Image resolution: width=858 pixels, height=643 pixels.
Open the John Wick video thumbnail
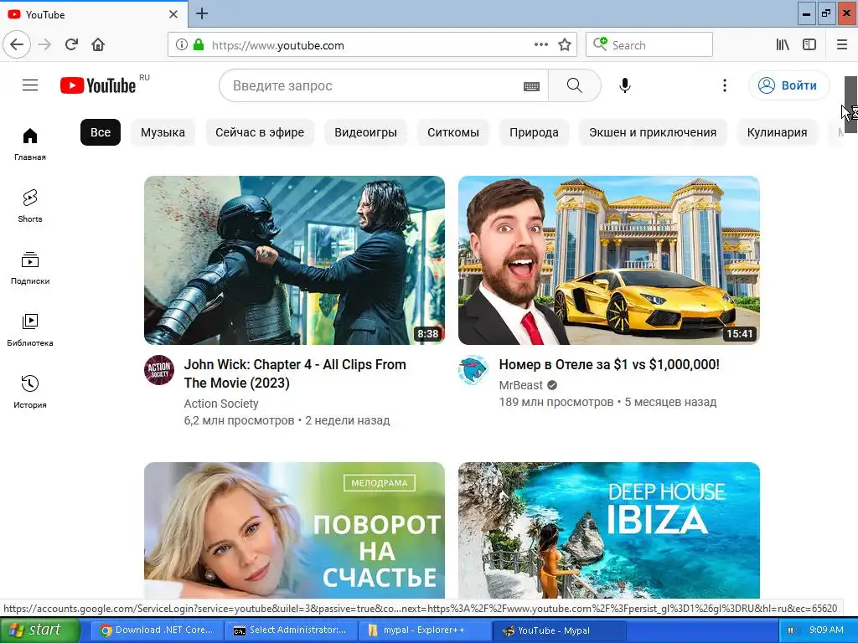pyautogui.click(x=294, y=260)
